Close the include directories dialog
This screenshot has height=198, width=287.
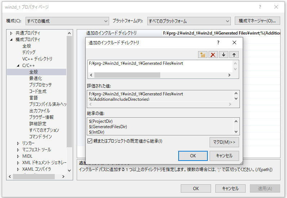pyautogui.click(x=234, y=42)
